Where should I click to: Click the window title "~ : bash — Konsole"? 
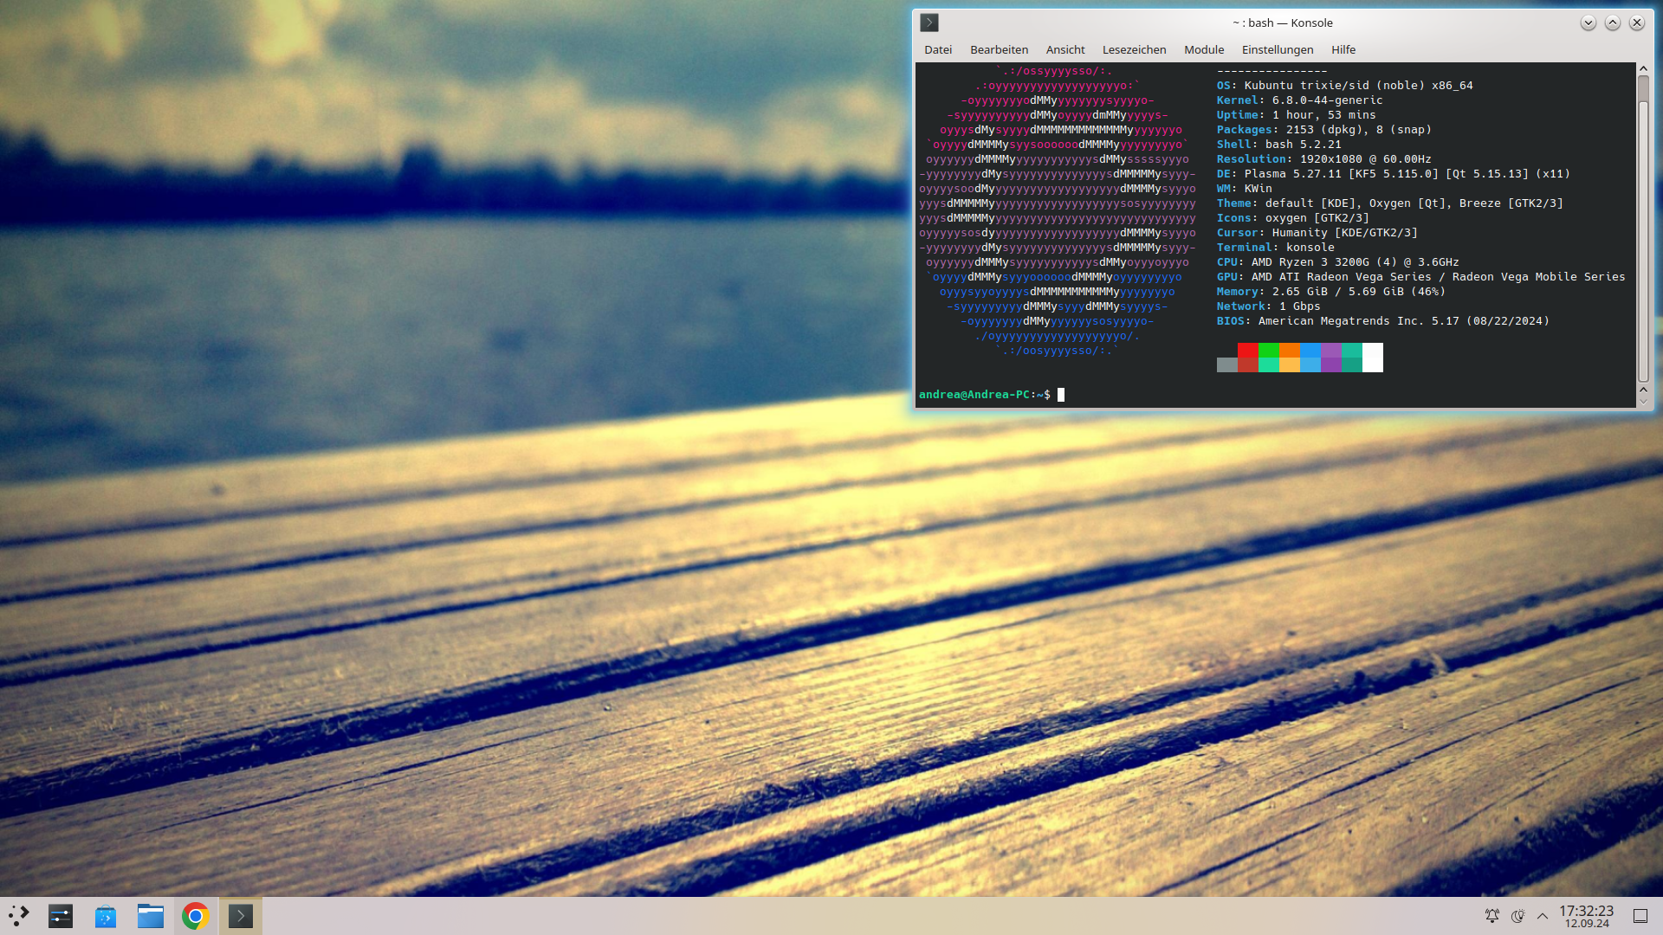pos(1283,23)
